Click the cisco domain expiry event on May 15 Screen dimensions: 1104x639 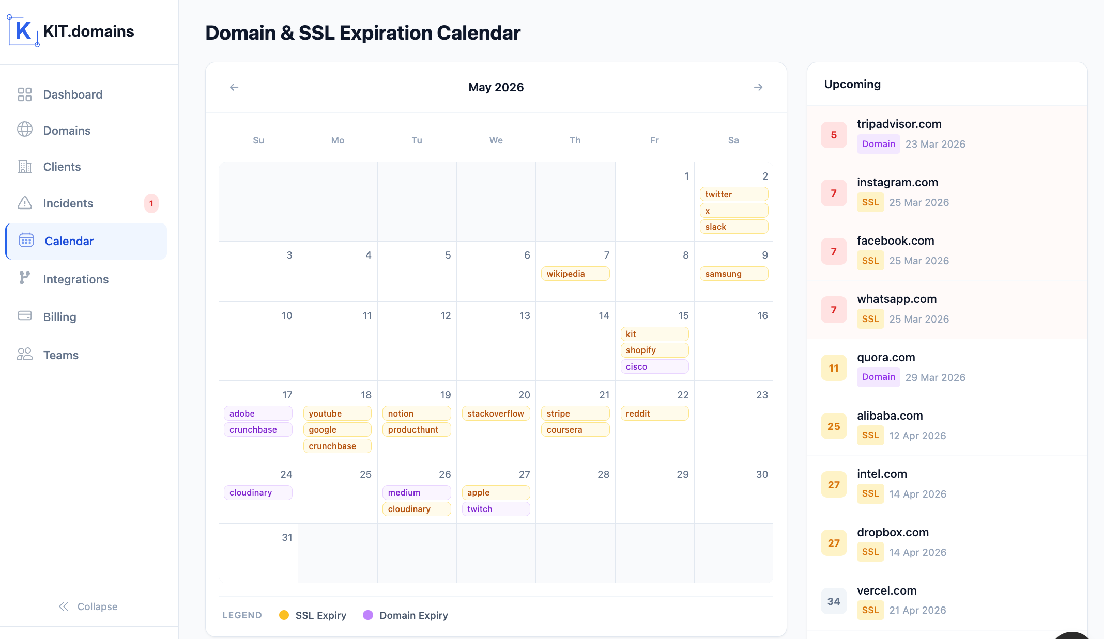[x=654, y=366]
